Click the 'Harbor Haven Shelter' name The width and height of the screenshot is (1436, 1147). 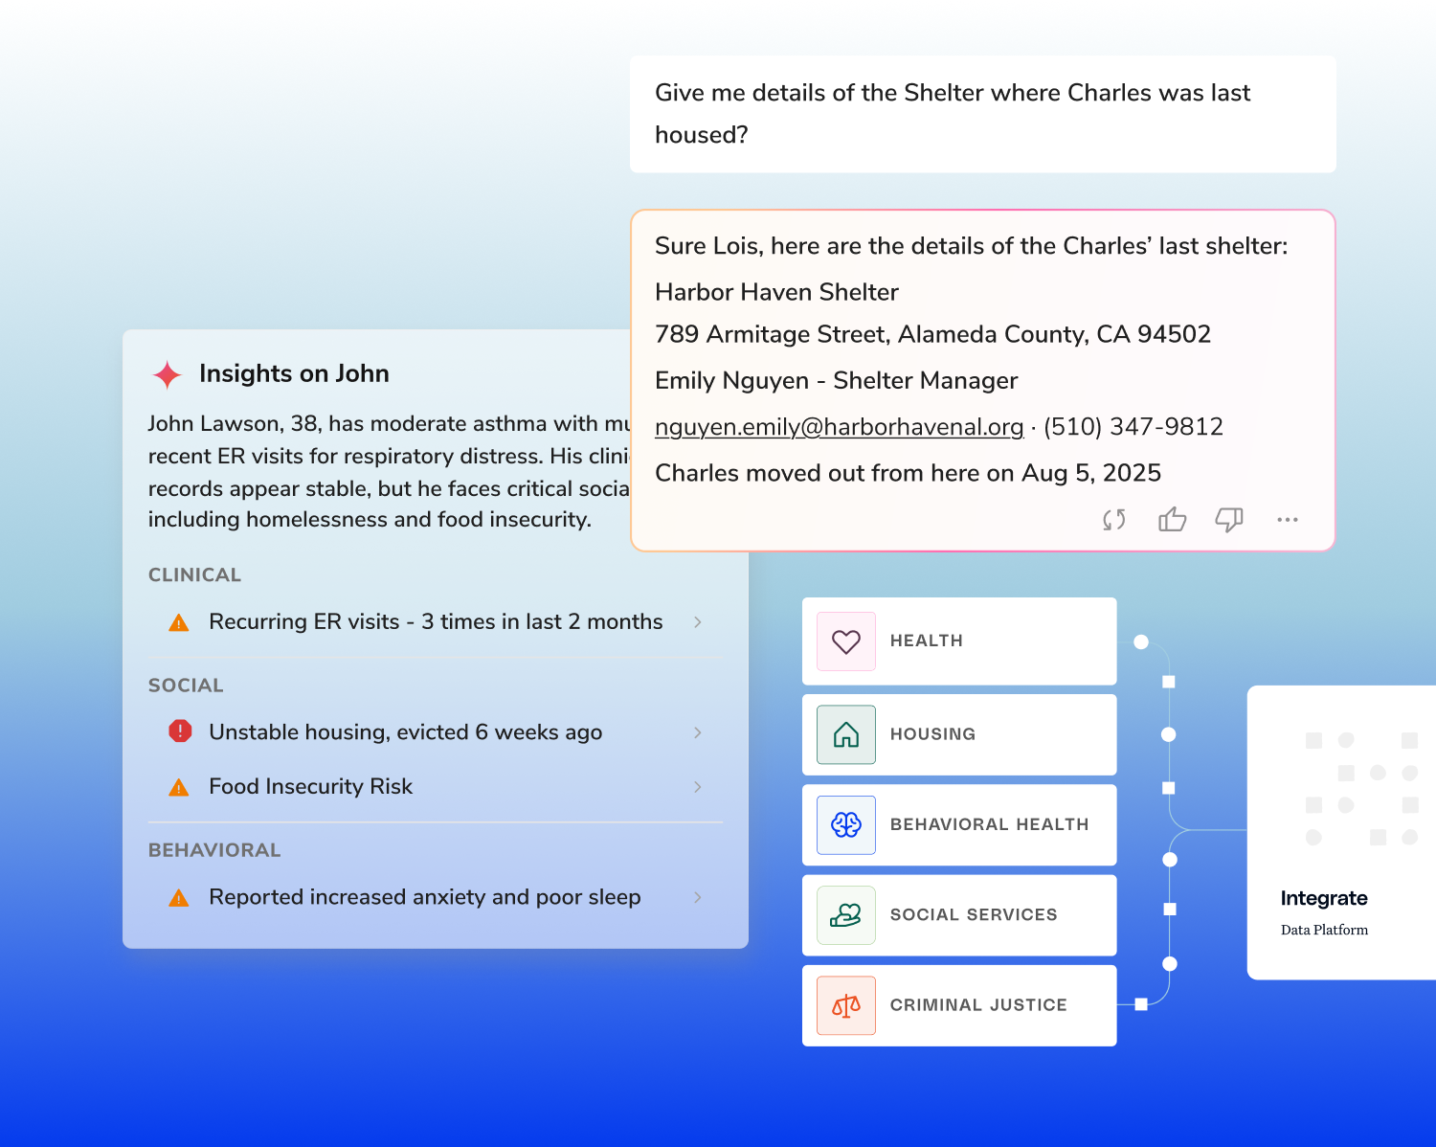(776, 292)
